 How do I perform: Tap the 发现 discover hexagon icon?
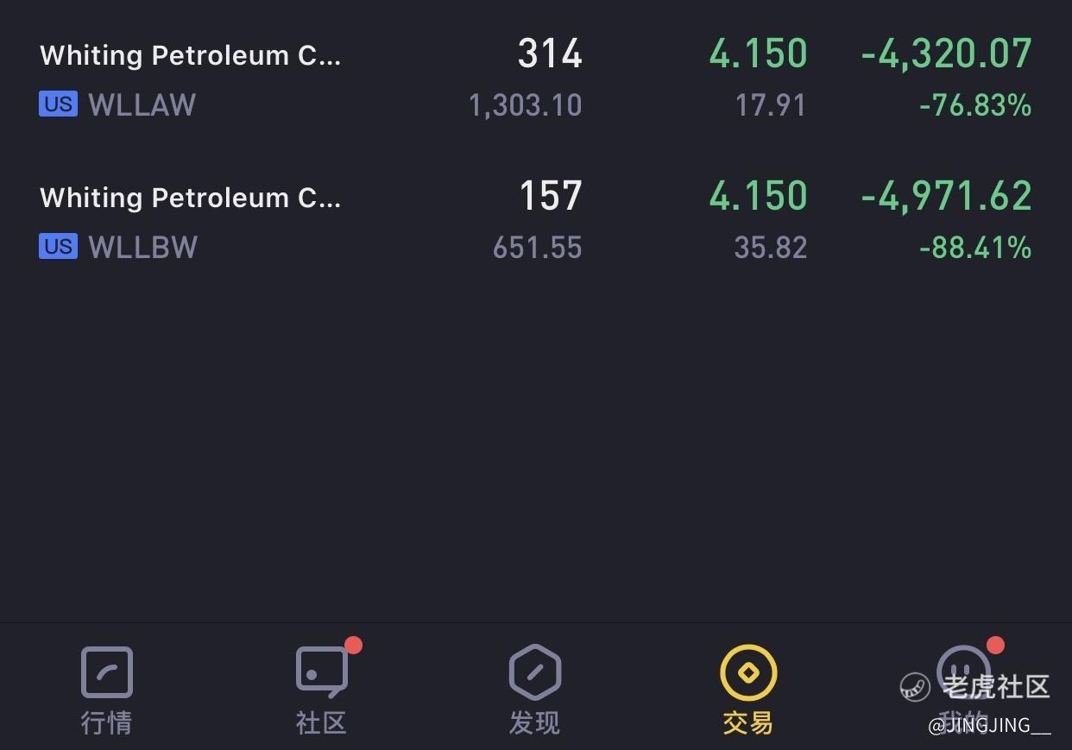pyautogui.click(x=535, y=672)
